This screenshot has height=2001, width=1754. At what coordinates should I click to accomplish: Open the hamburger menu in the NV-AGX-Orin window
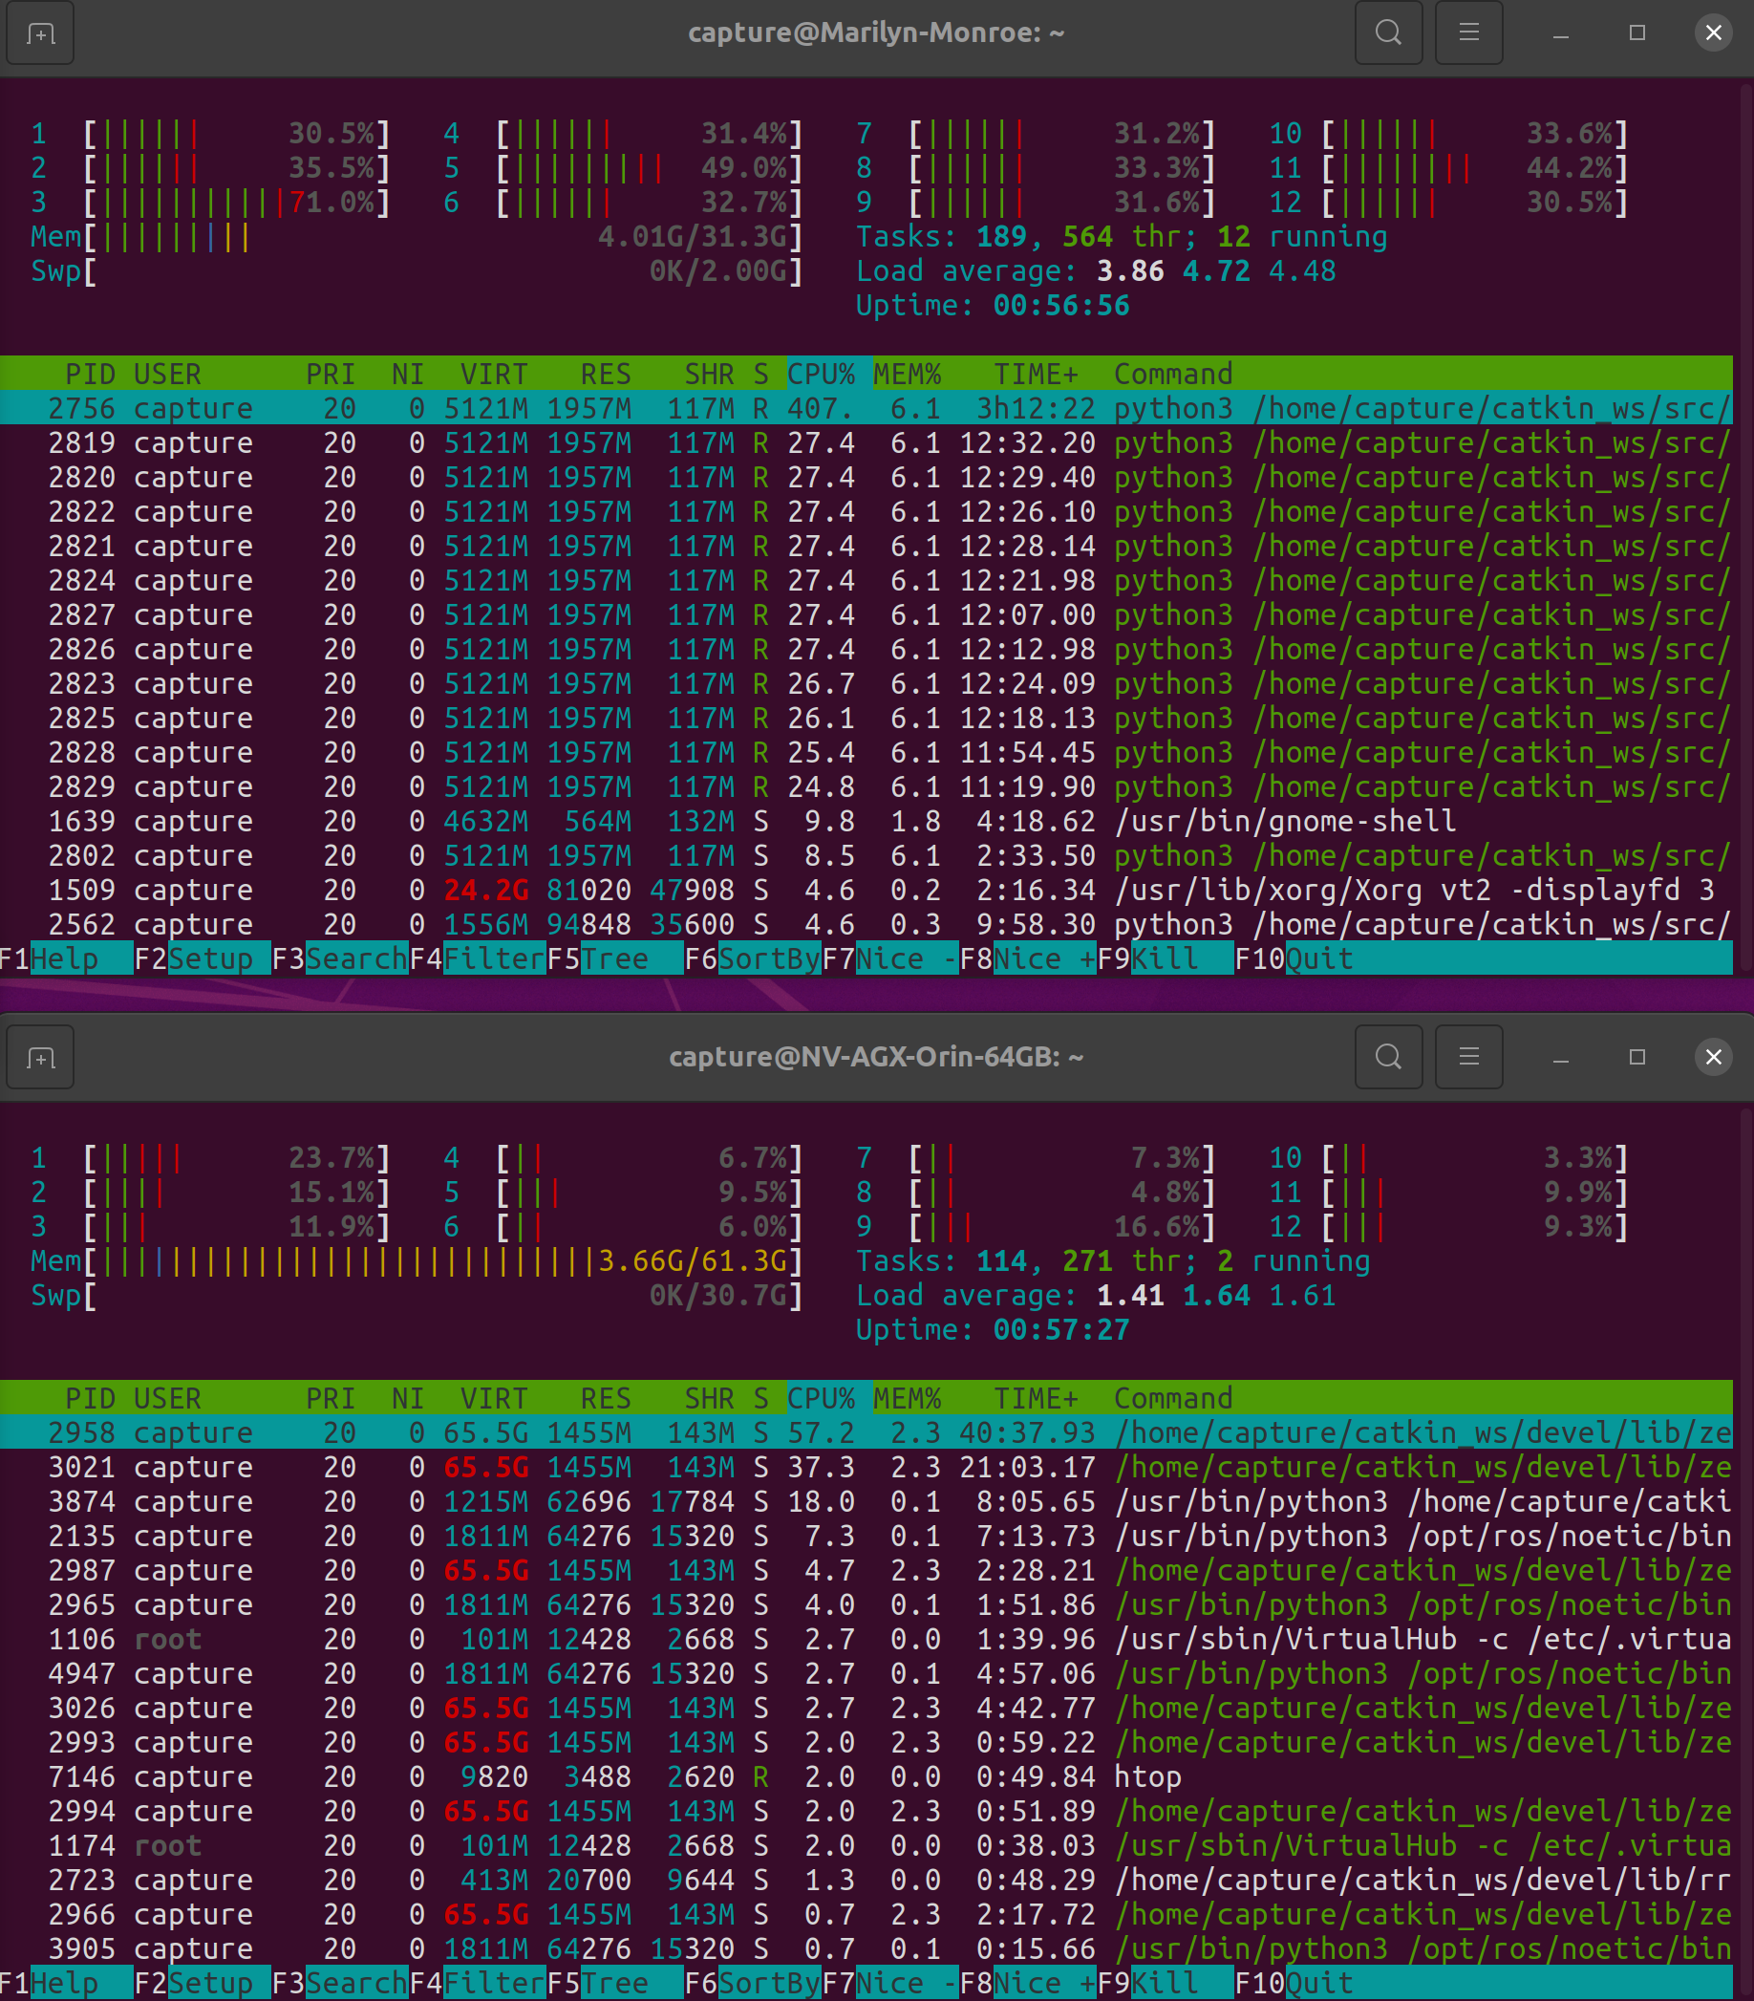coord(1468,1057)
